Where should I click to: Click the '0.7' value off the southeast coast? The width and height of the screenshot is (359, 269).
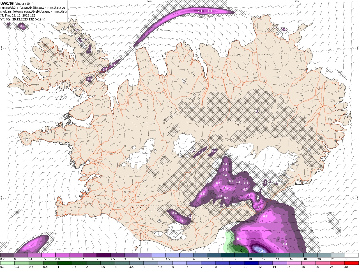[265, 216]
